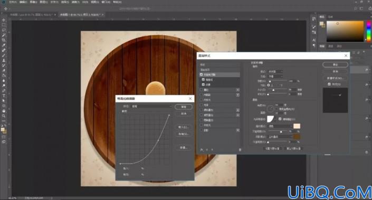Screen dimensions: 372x200
Task: Select the Hand tool
Action: pyautogui.click(x=4, y=111)
